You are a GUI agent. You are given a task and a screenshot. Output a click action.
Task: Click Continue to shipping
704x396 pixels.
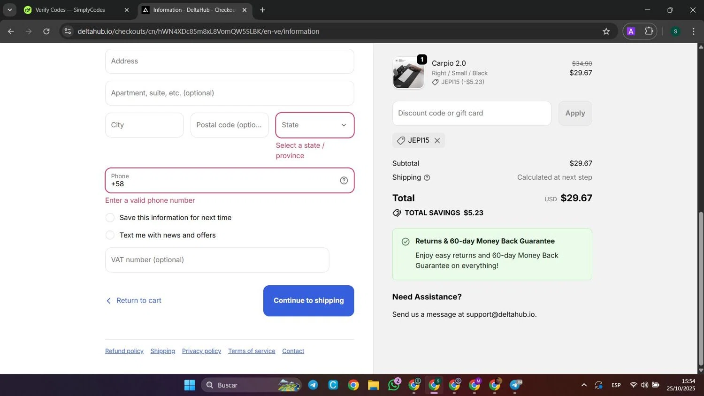tap(308, 301)
